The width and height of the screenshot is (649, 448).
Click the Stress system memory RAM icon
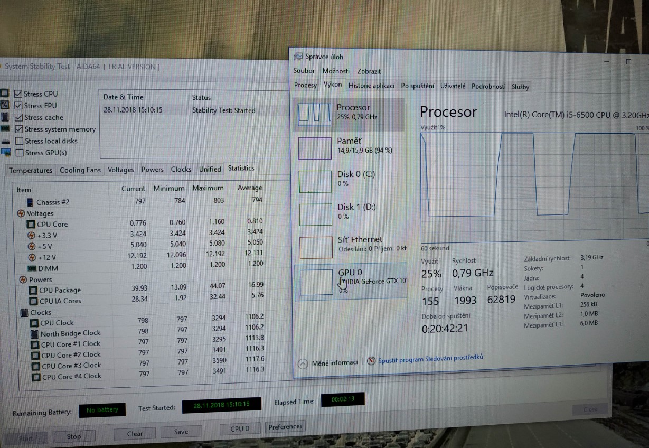pyautogui.click(x=5, y=128)
